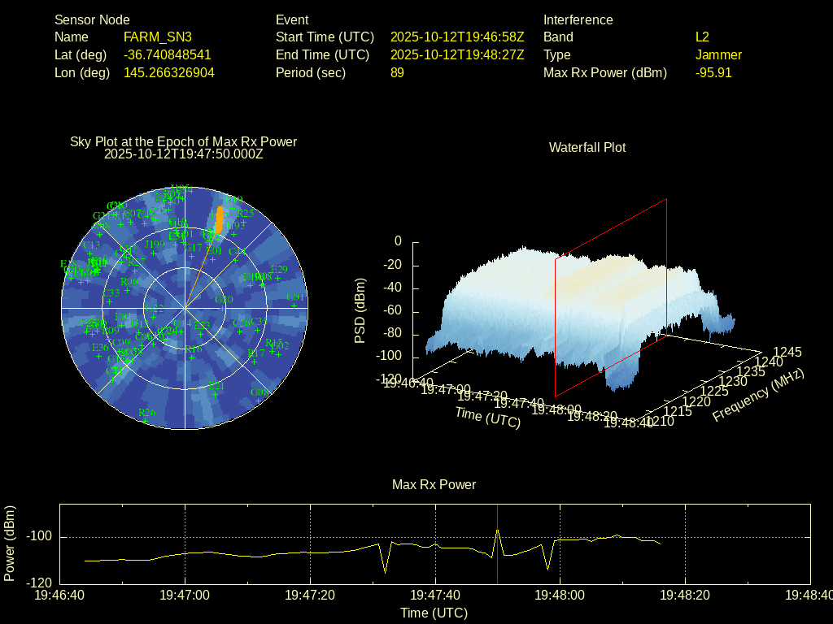
Task: Click the E29 satellite marker
Action: tap(277, 277)
